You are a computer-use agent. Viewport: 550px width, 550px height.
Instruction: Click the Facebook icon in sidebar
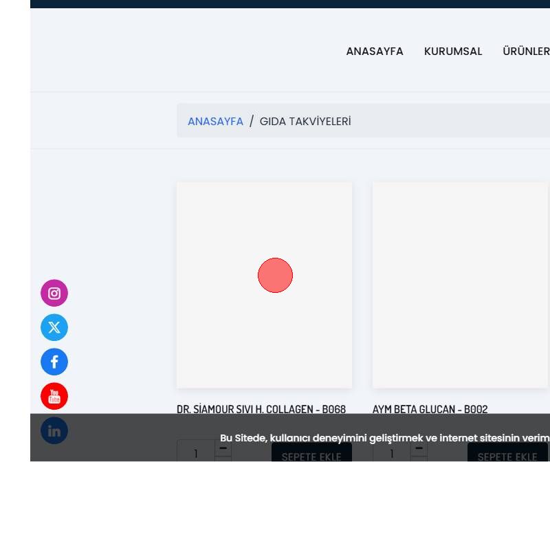tap(54, 362)
